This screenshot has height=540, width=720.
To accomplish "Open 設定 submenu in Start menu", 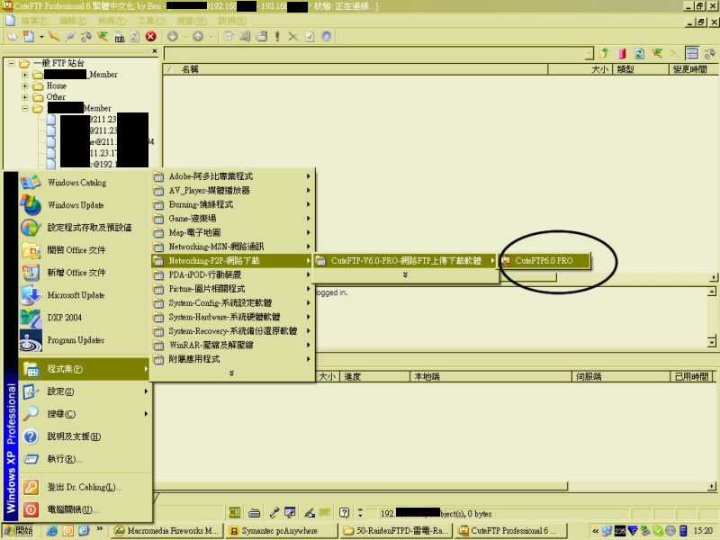I will click(x=84, y=391).
